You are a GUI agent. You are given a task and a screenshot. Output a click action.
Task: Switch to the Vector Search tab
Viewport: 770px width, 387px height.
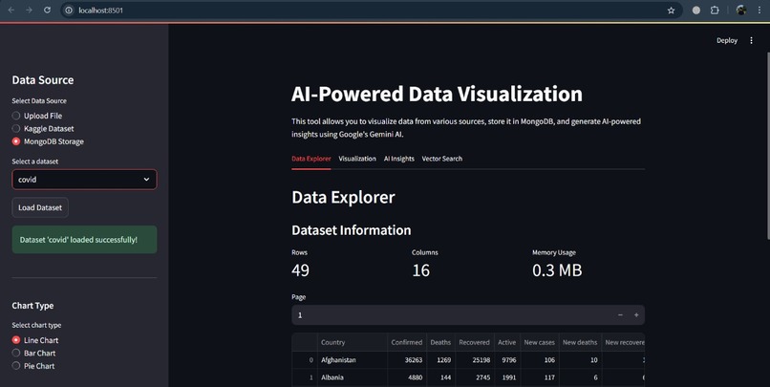click(x=442, y=159)
